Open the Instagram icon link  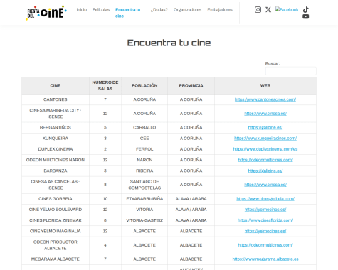point(258,9)
